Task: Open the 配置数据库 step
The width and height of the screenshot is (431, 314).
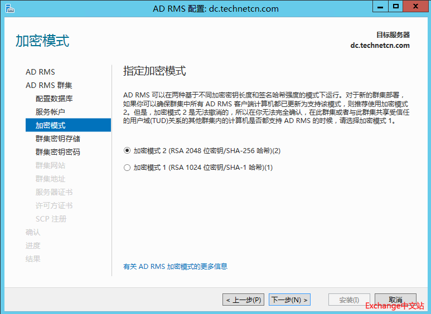Action: 54,99
